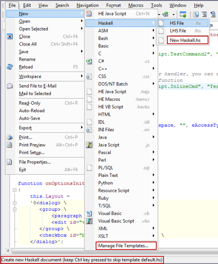Click the printer icon next to Print...

(x=10, y=137)
